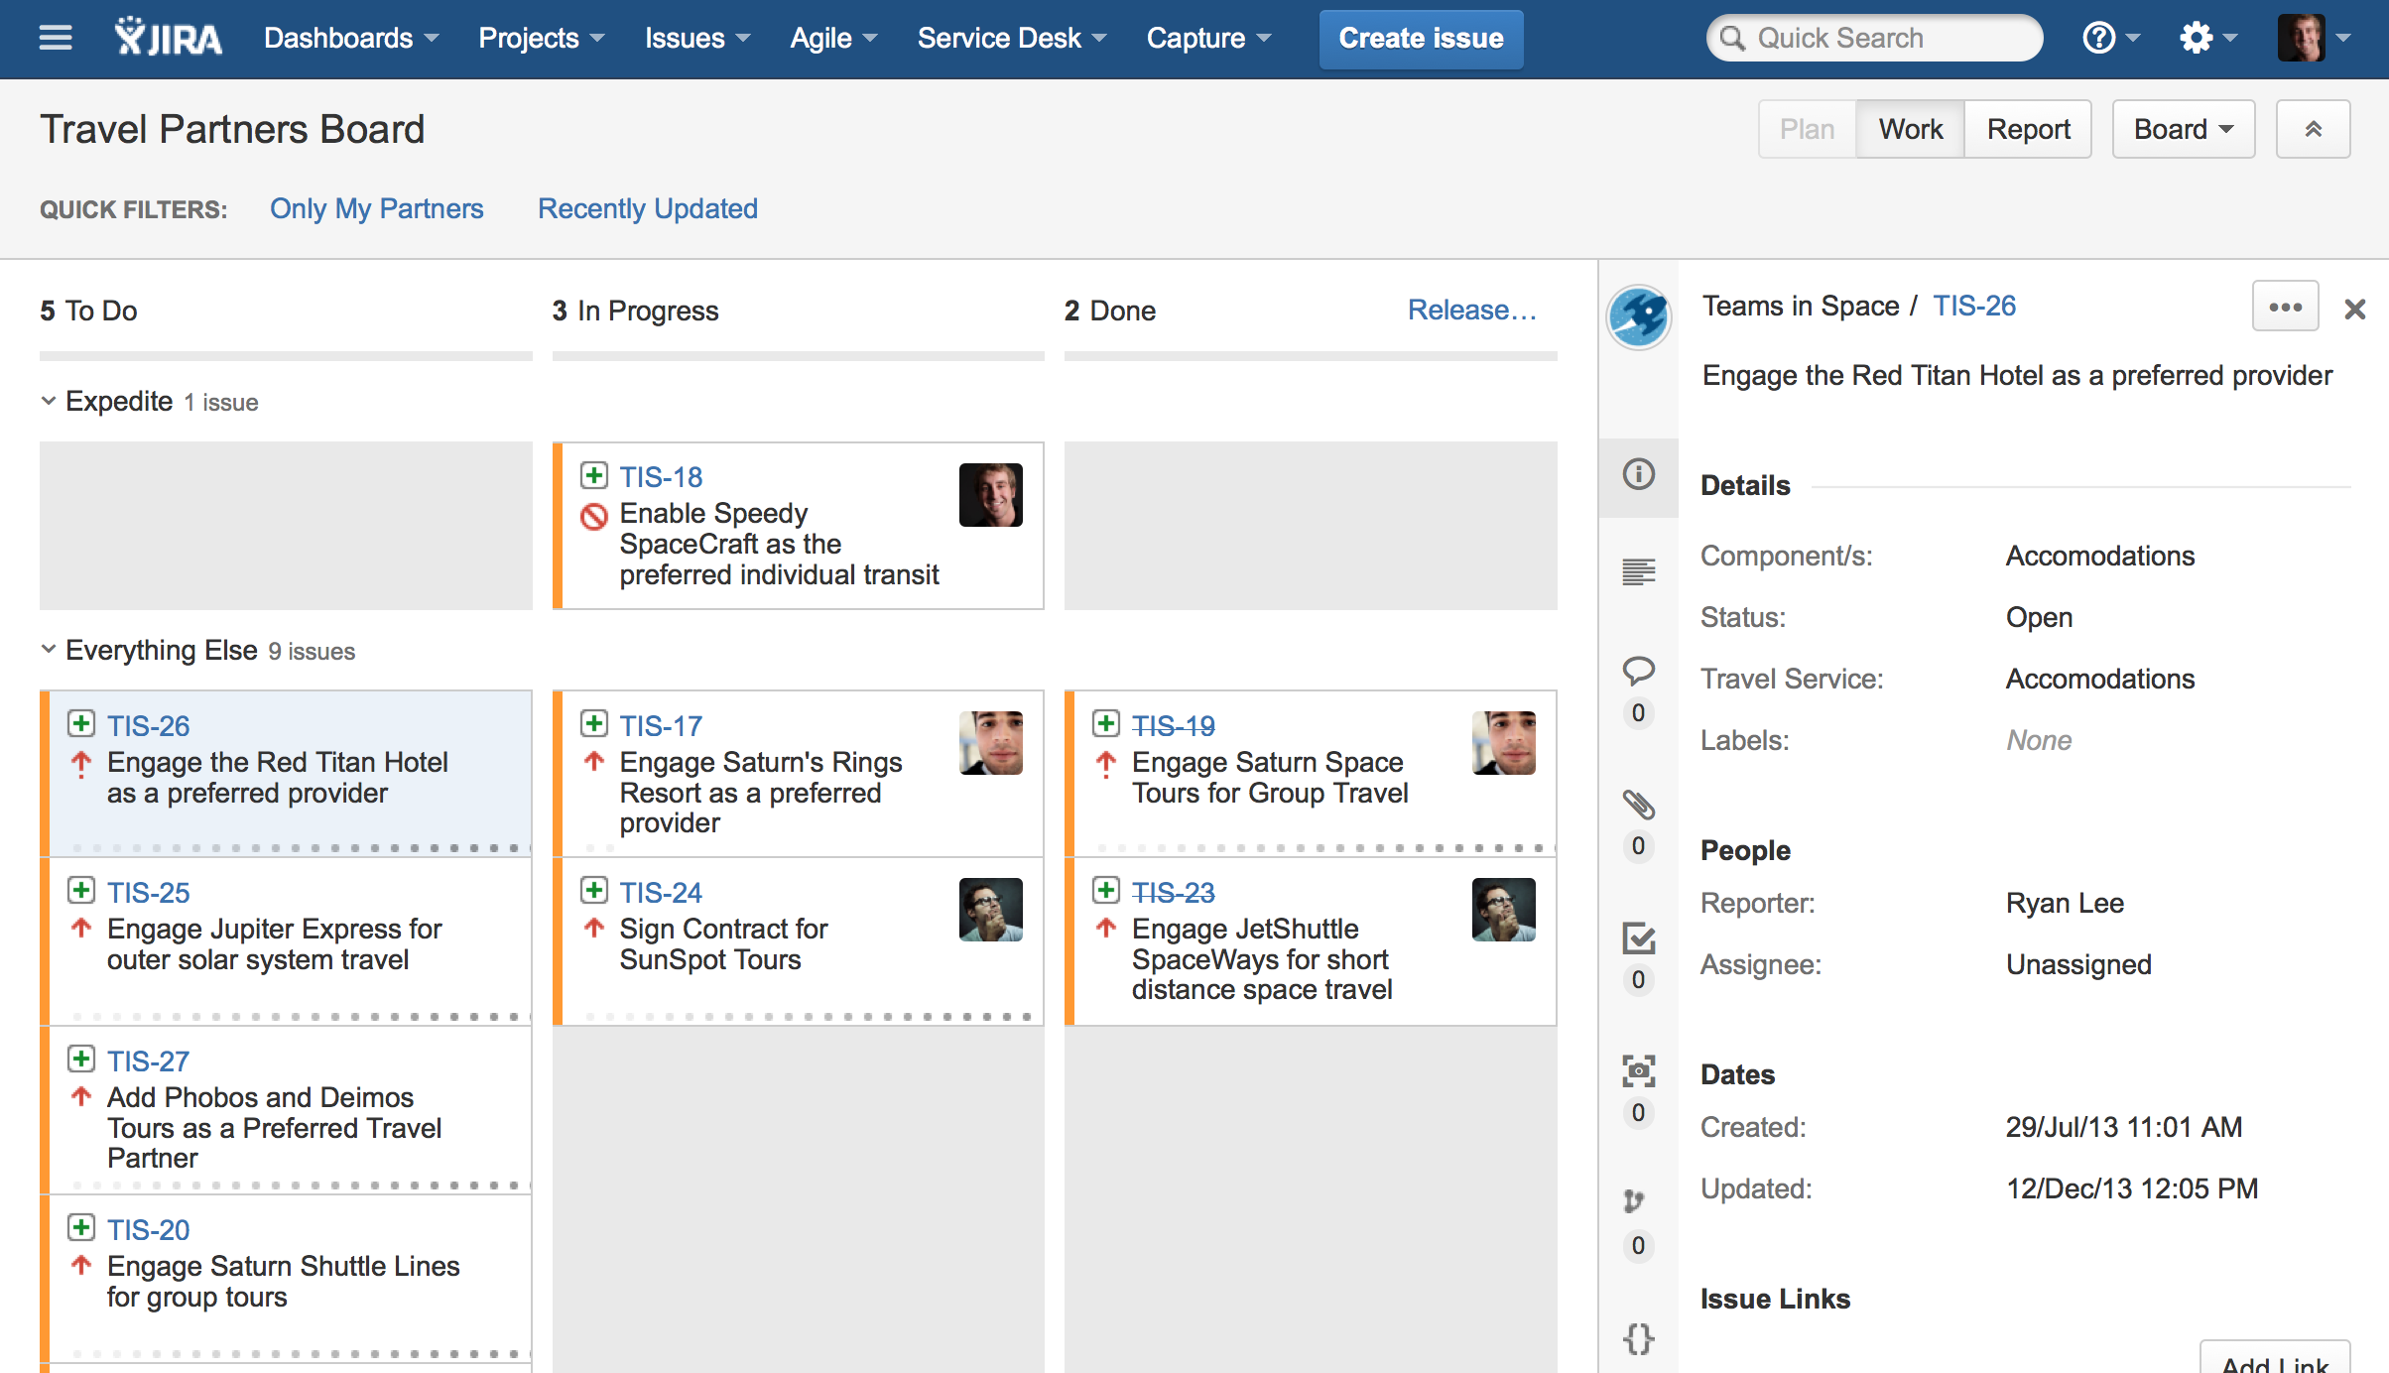Screen dimensions: 2389x1373
Task: Toggle the Only My Partners quick filter
Action: point(376,208)
